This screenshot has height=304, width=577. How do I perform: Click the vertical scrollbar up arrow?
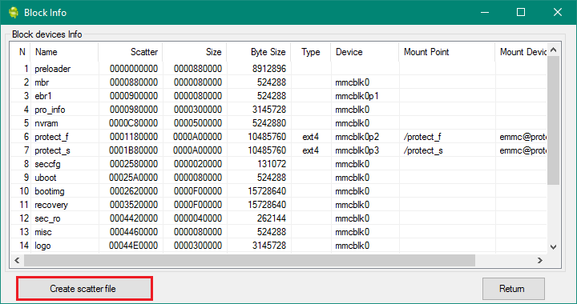tap(554, 50)
